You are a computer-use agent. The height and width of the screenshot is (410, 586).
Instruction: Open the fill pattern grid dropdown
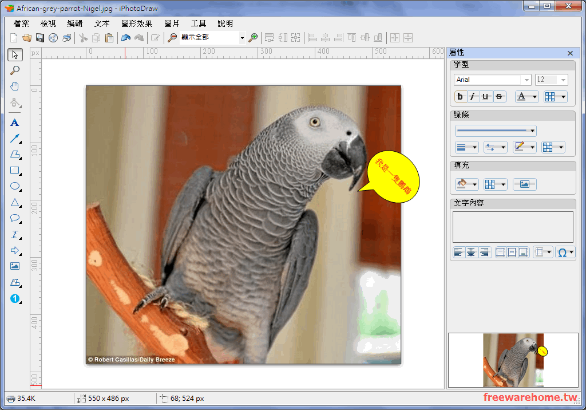pos(495,184)
